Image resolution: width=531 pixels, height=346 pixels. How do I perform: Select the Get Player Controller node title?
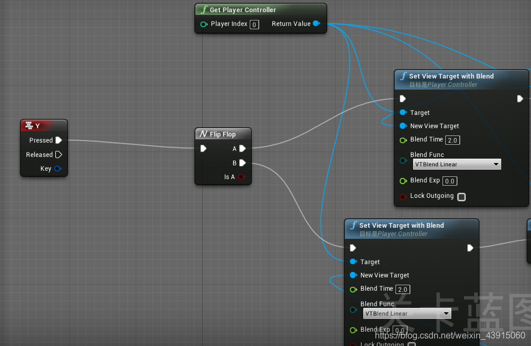(x=243, y=10)
